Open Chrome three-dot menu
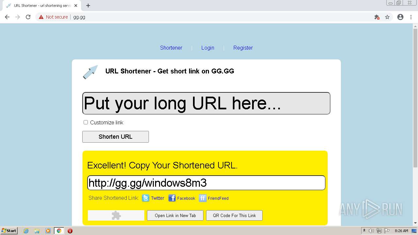Viewport: 418px width, 235px height. [411, 17]
